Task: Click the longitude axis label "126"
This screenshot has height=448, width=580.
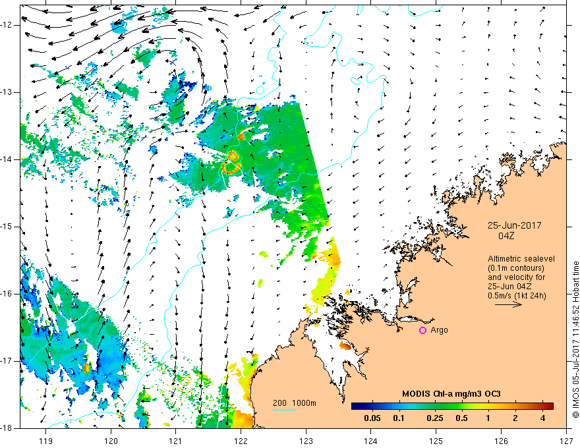Action: point(501,441)
